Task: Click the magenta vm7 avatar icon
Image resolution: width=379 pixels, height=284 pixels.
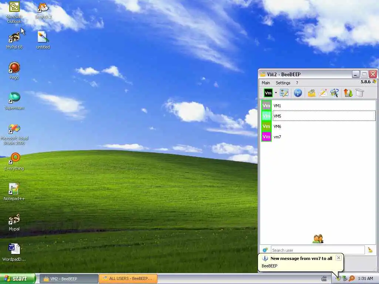Action: point(266,137)
